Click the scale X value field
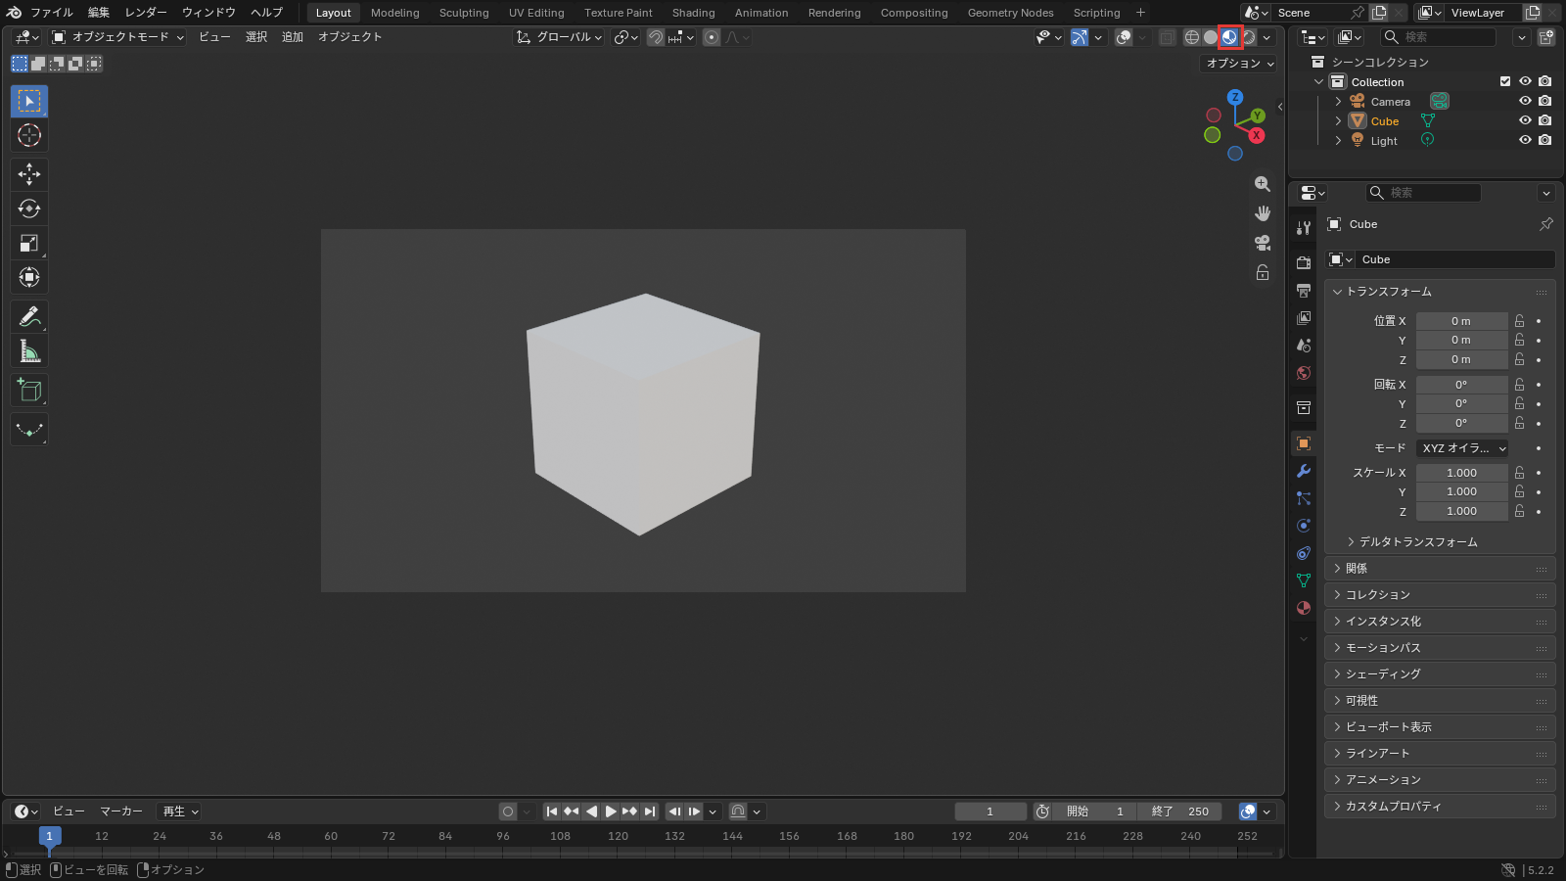Image resolution: width=1566 pixels, height=881 pixels. pos(1461,473)
